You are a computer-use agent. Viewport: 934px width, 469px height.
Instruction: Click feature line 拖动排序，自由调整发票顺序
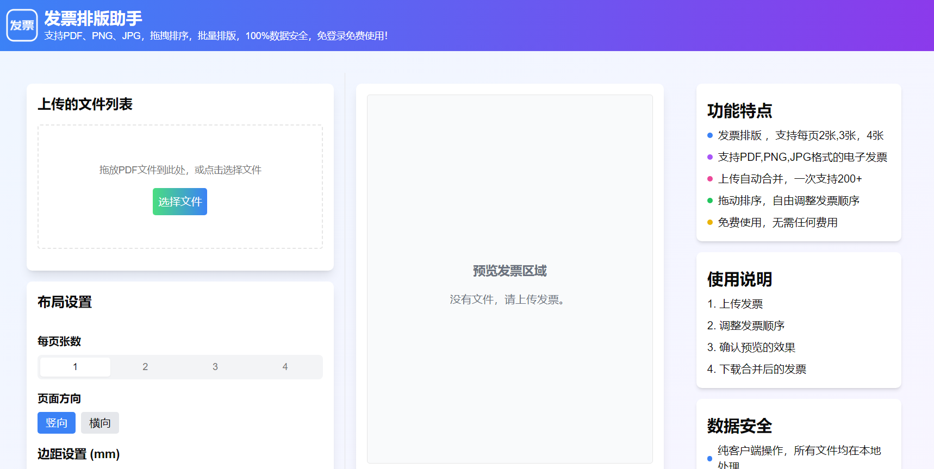click(789, 201)
